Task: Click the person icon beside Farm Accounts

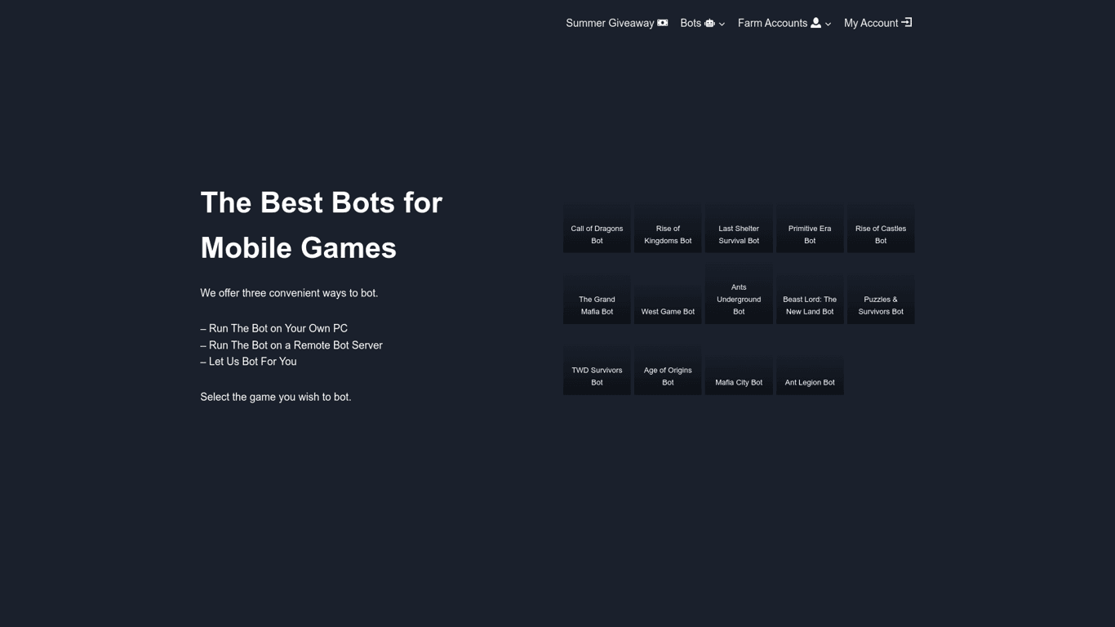Action: click(815, 23)
